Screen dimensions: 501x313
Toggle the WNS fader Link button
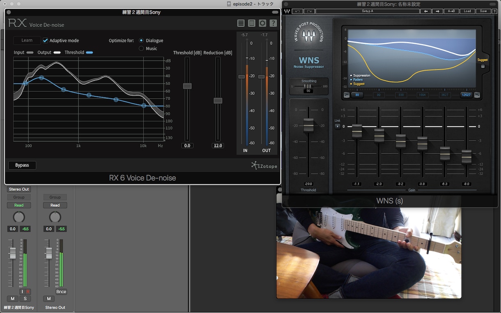[338, 126]
